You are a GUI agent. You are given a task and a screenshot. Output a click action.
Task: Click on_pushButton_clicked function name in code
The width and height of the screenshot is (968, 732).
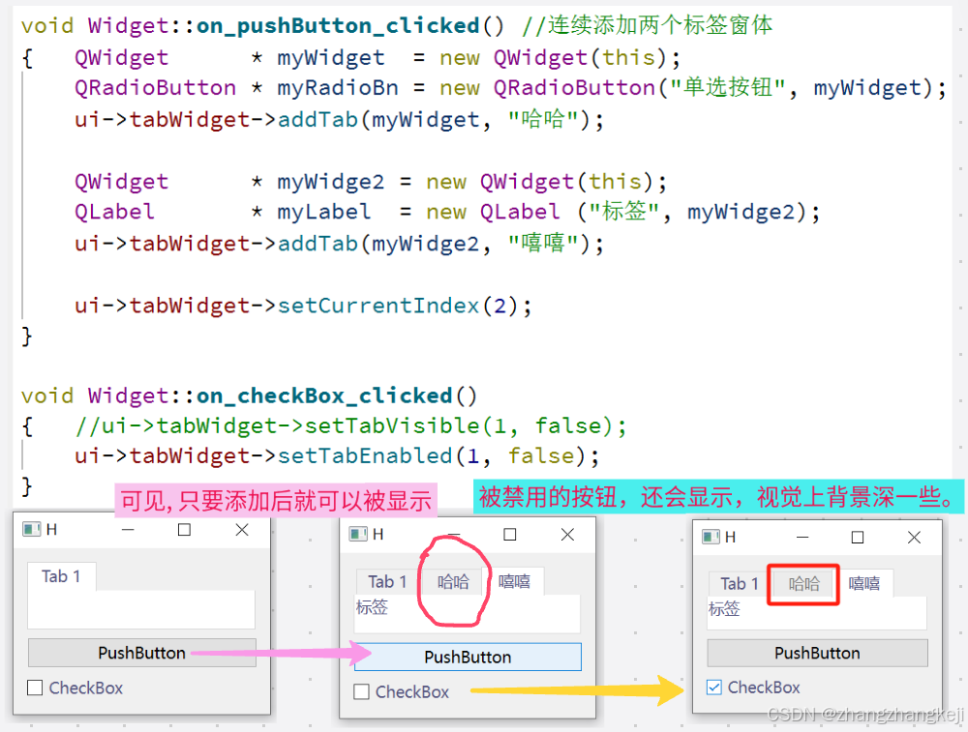coord(338,25)
